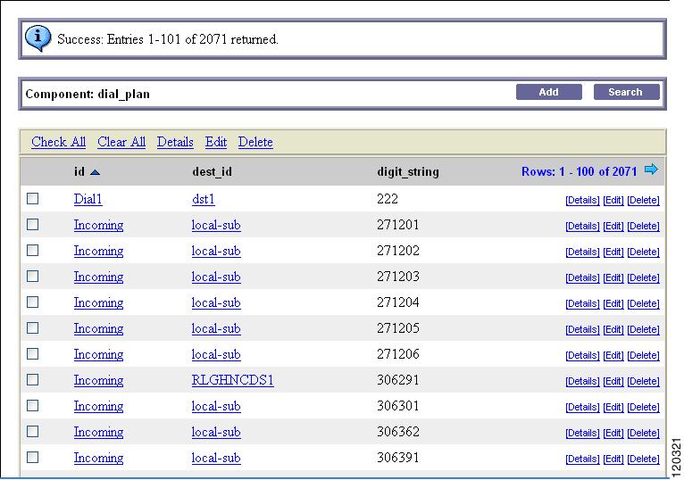684x480 pixels.
Task: Sort by id using the ascending arrow
Action: tap(95, 173)
